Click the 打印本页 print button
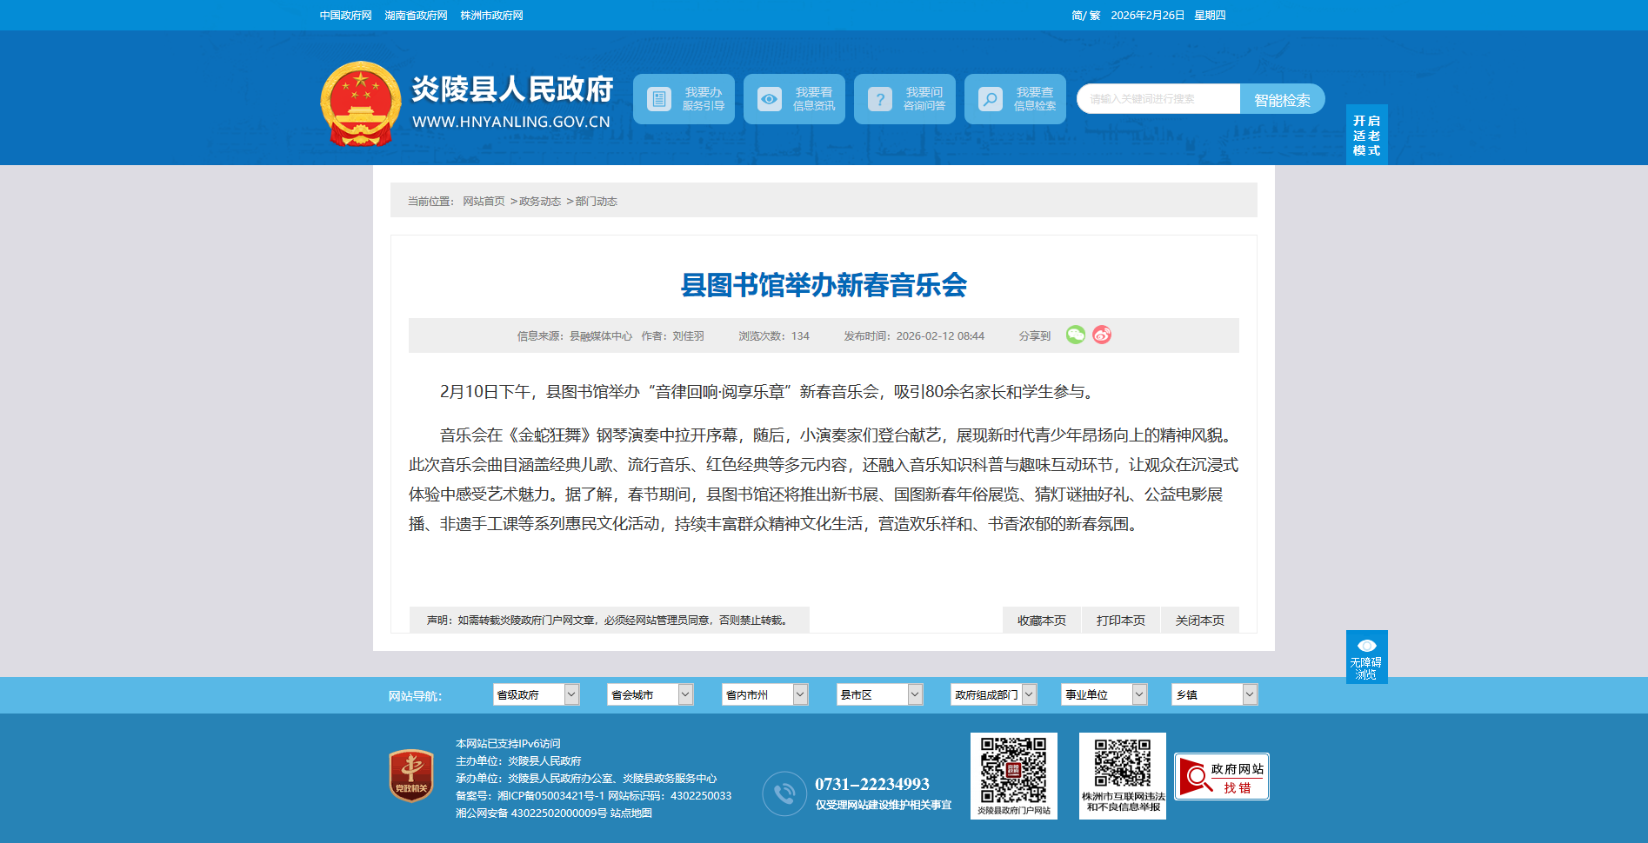 [1120, 621]
